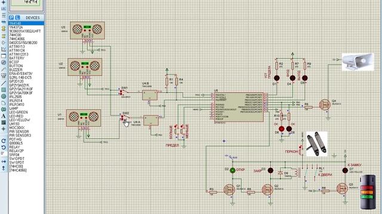Select the Terminals mode icon
This screenshot has height=214, width=382.
pos(4,36)
